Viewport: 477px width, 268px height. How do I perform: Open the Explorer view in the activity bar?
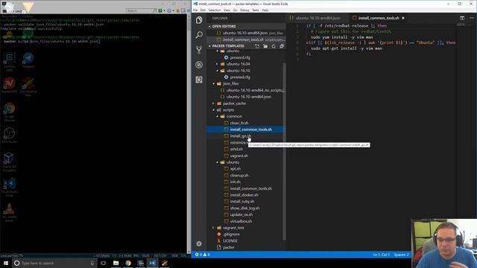coord(199,20)
